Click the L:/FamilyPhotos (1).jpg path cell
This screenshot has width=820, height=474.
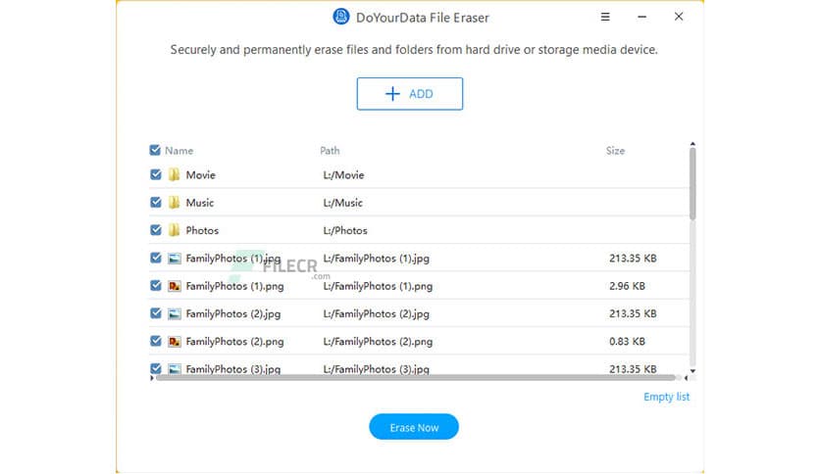[x=376, y=259]
